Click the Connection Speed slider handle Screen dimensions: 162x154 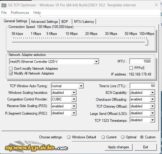point(146,42)
